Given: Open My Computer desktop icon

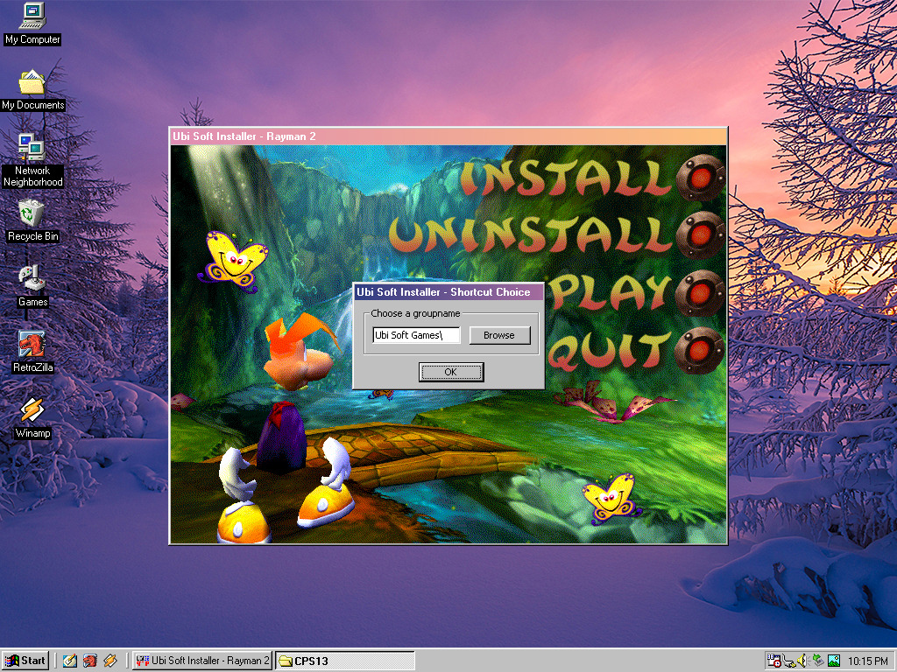Looking at the screenshot, I should tap(32, 24).
